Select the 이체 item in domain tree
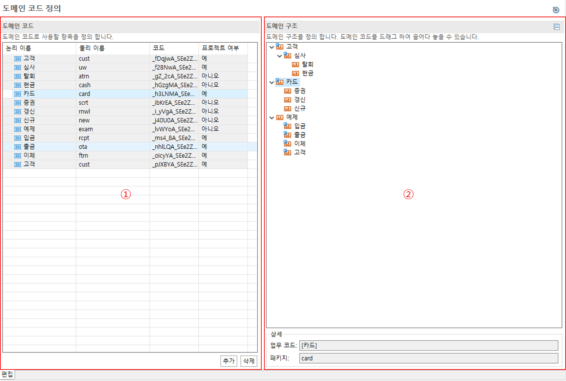Image resolution: width=566 pixels, height=381 pixels. click(x=300, y=144)
